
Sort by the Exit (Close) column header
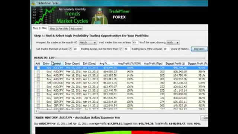tap(89, 64)
